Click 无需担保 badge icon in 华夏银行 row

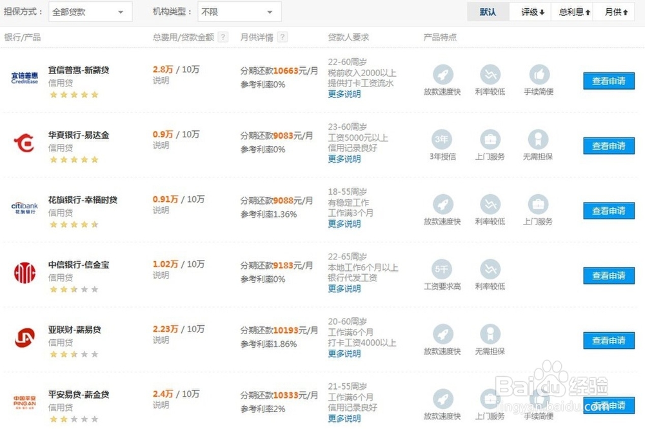[x=538, y=139]
